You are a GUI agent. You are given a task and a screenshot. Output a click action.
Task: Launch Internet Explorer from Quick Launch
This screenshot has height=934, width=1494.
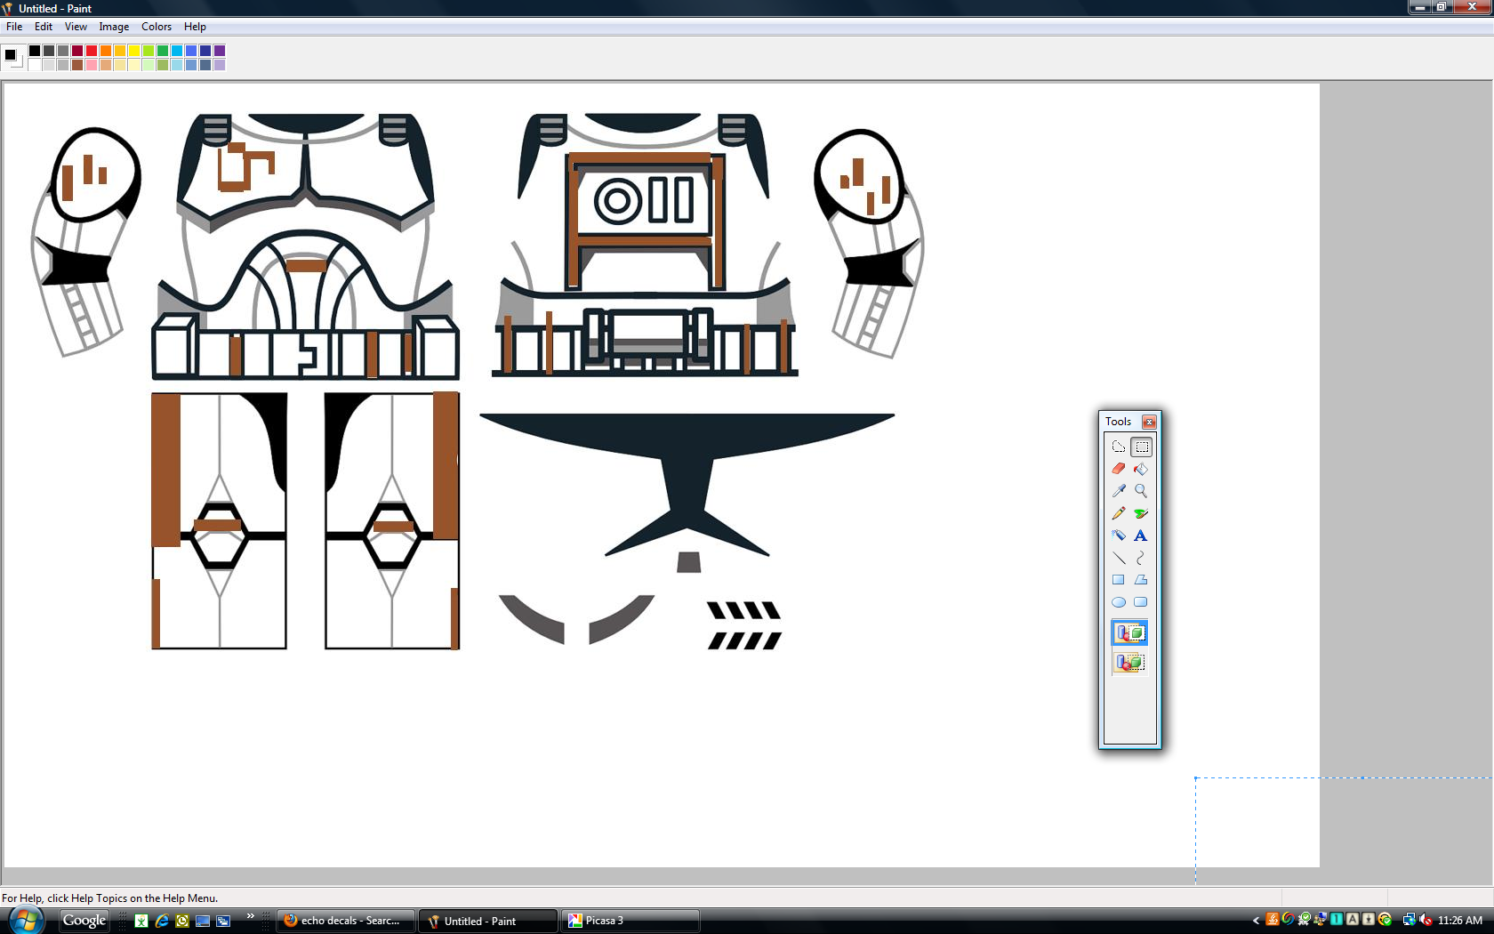pyautogui.click(x=162, y=921)
